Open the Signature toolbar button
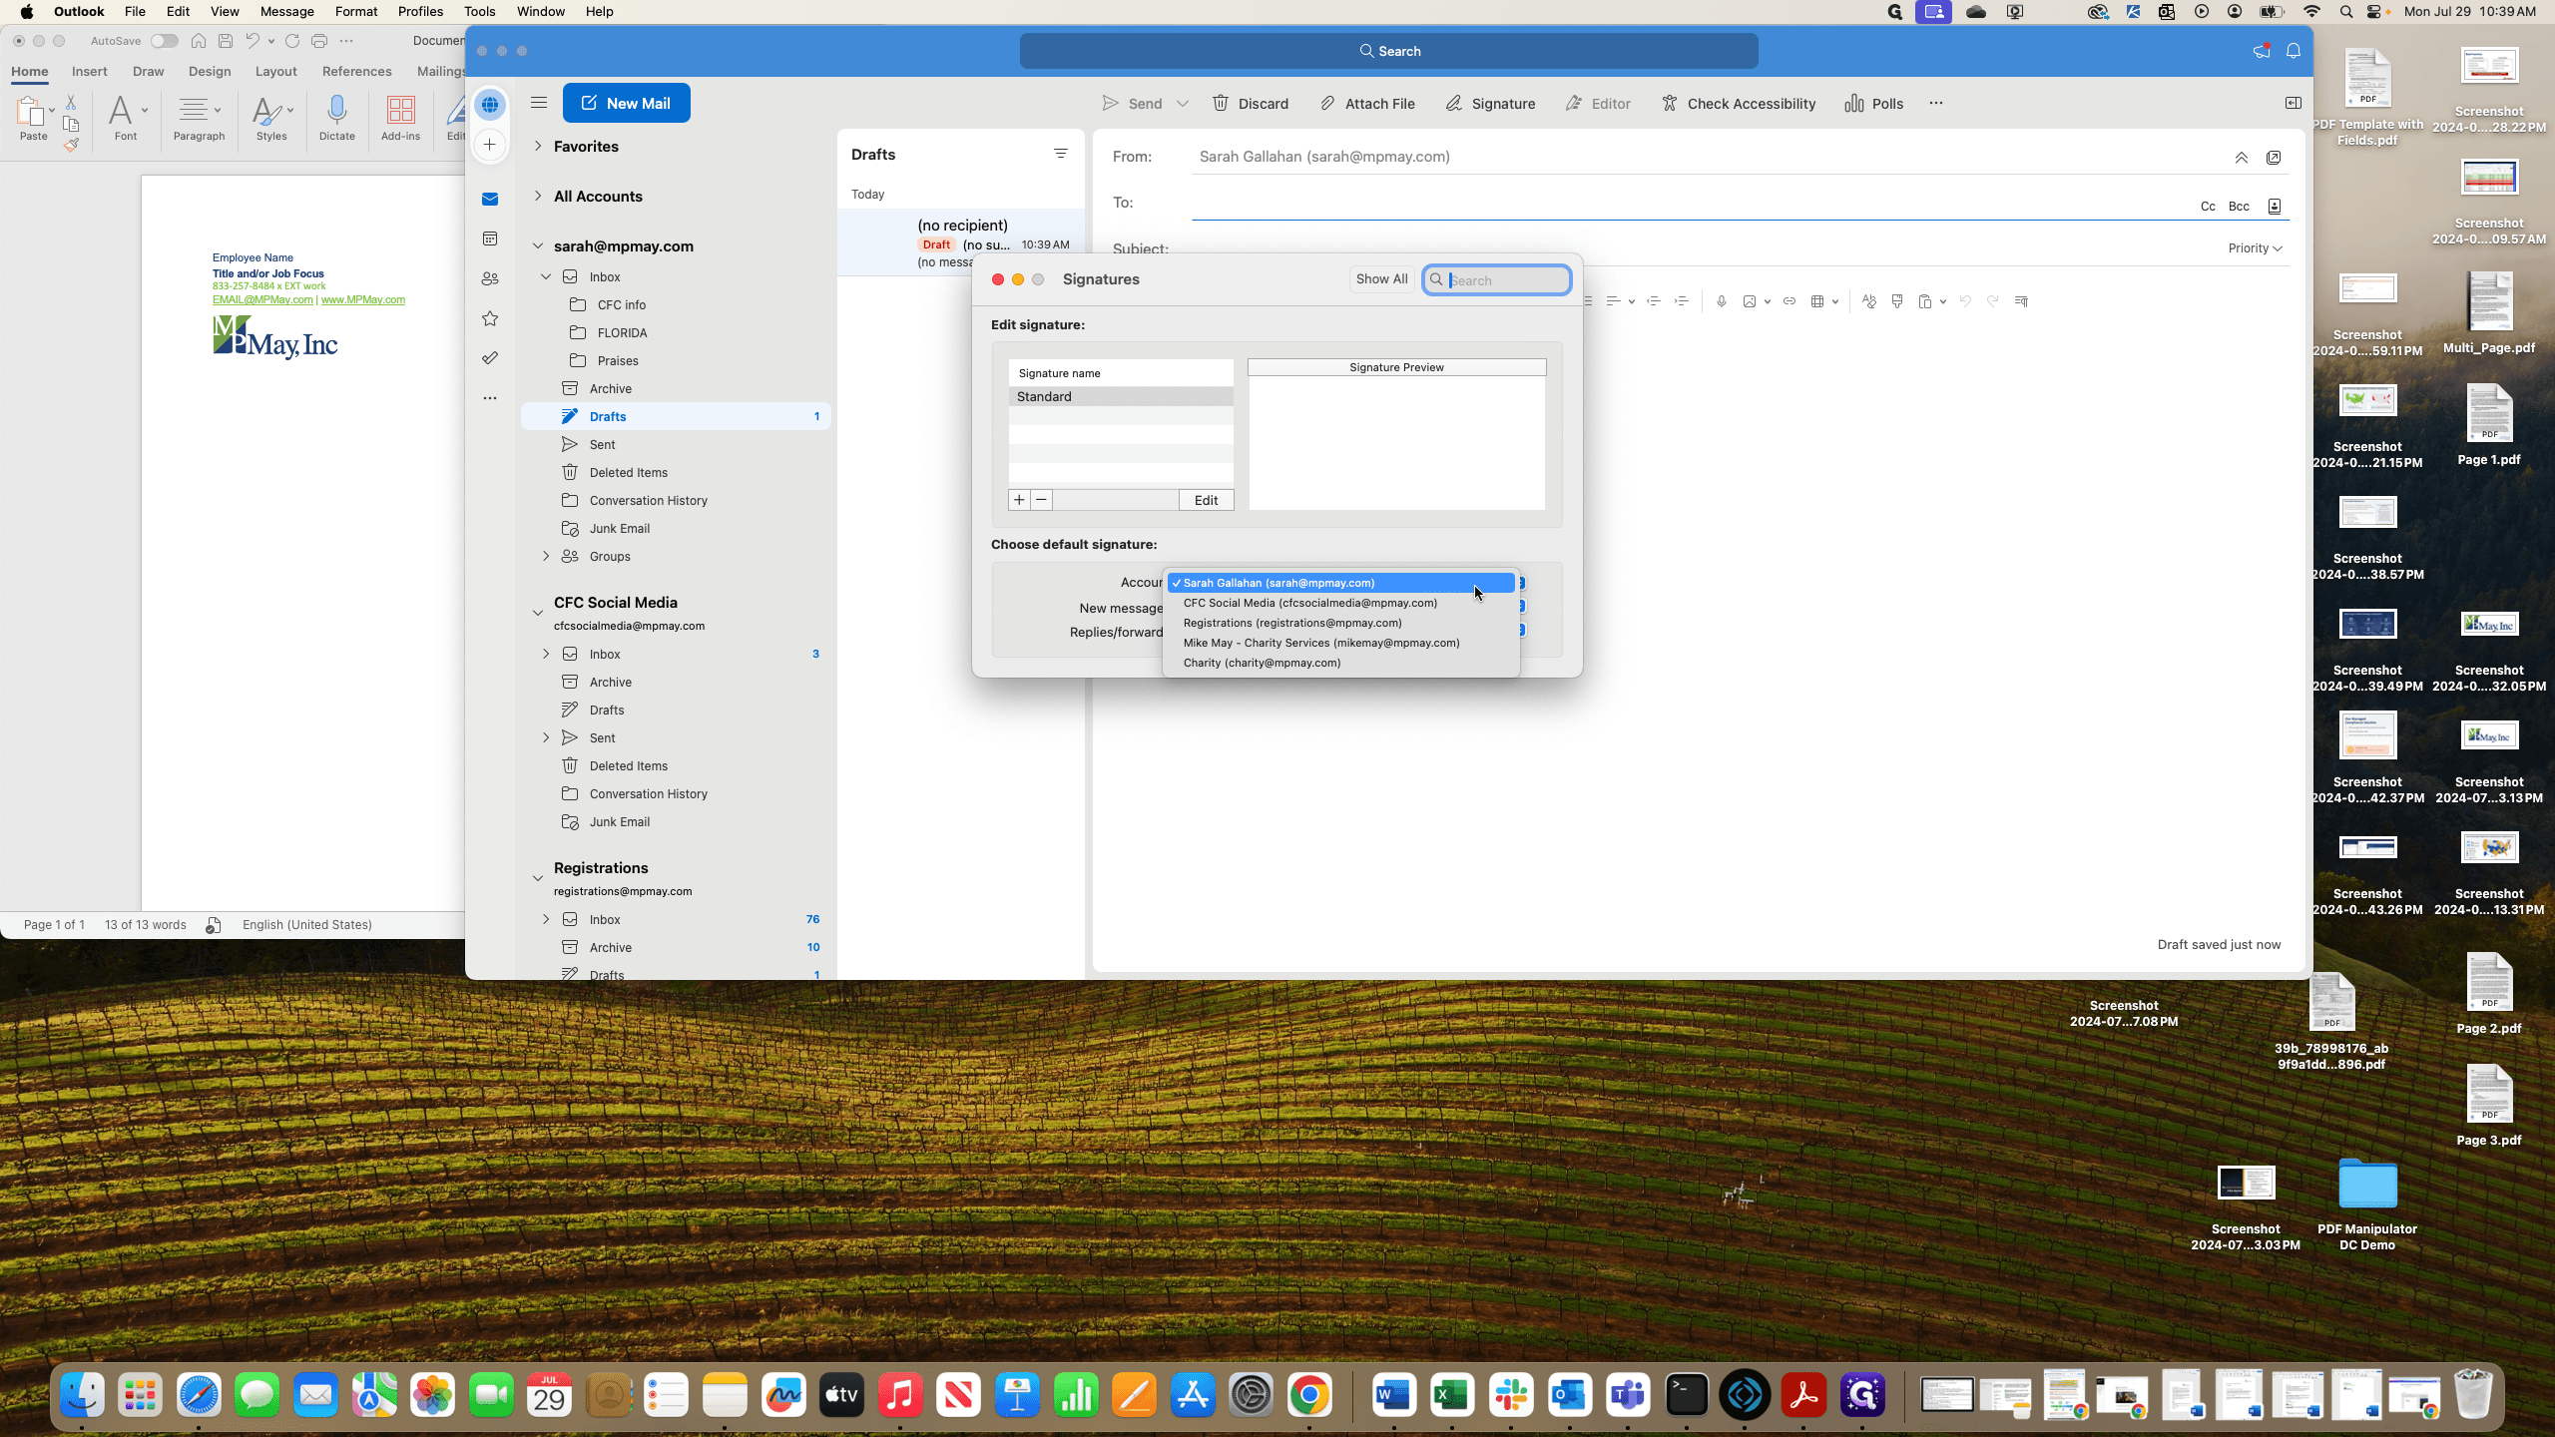 pyautogui.click(x=1490, y=104)
